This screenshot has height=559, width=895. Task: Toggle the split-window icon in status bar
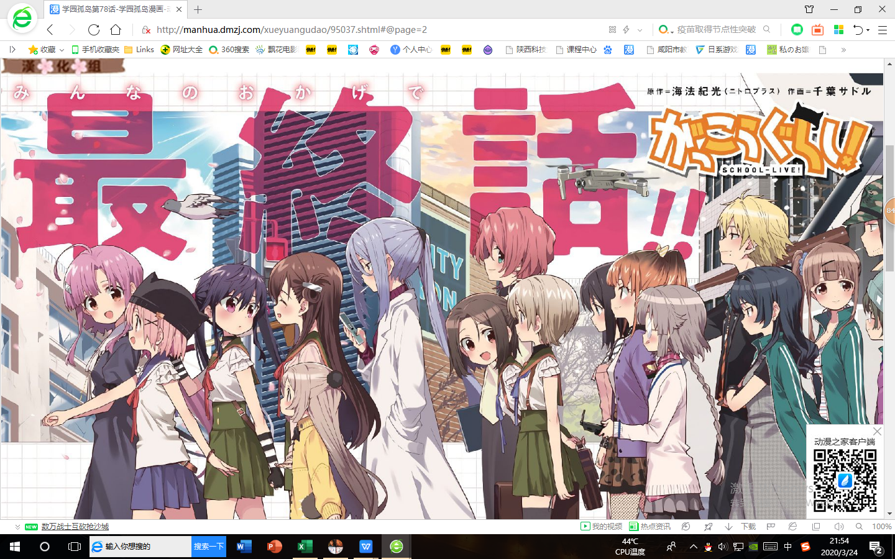[x=816, y=527]
